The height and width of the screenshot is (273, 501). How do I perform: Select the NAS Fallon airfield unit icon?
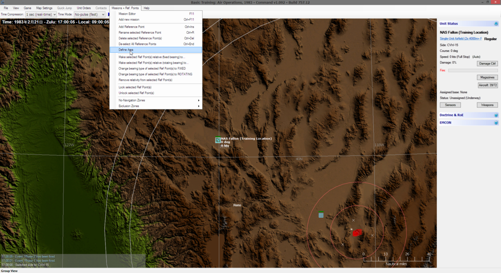(218, 140)
